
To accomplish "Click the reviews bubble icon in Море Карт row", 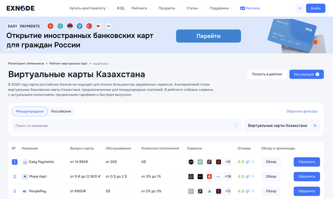I will tap(247, 177).
